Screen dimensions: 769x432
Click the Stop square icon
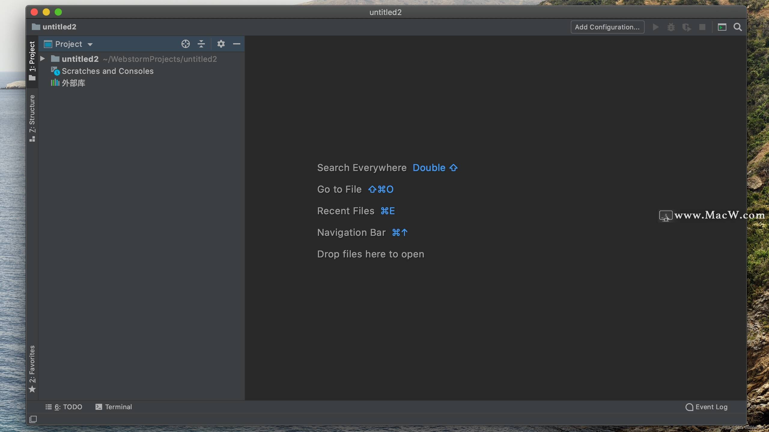point(702,27)
